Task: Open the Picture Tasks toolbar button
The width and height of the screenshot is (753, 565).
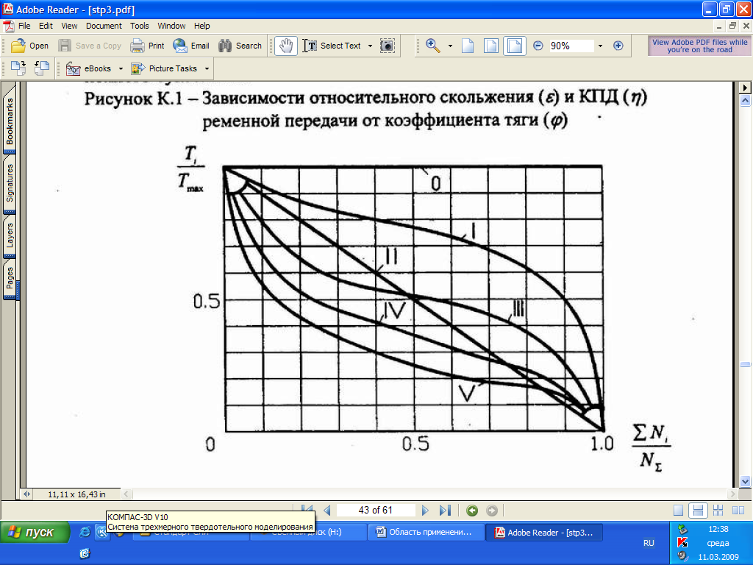Action: tap(165, 68)
